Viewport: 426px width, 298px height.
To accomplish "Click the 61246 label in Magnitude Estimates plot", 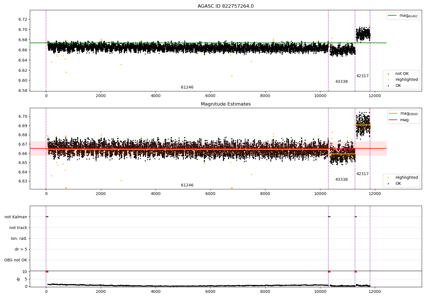I will pos(187,185).
